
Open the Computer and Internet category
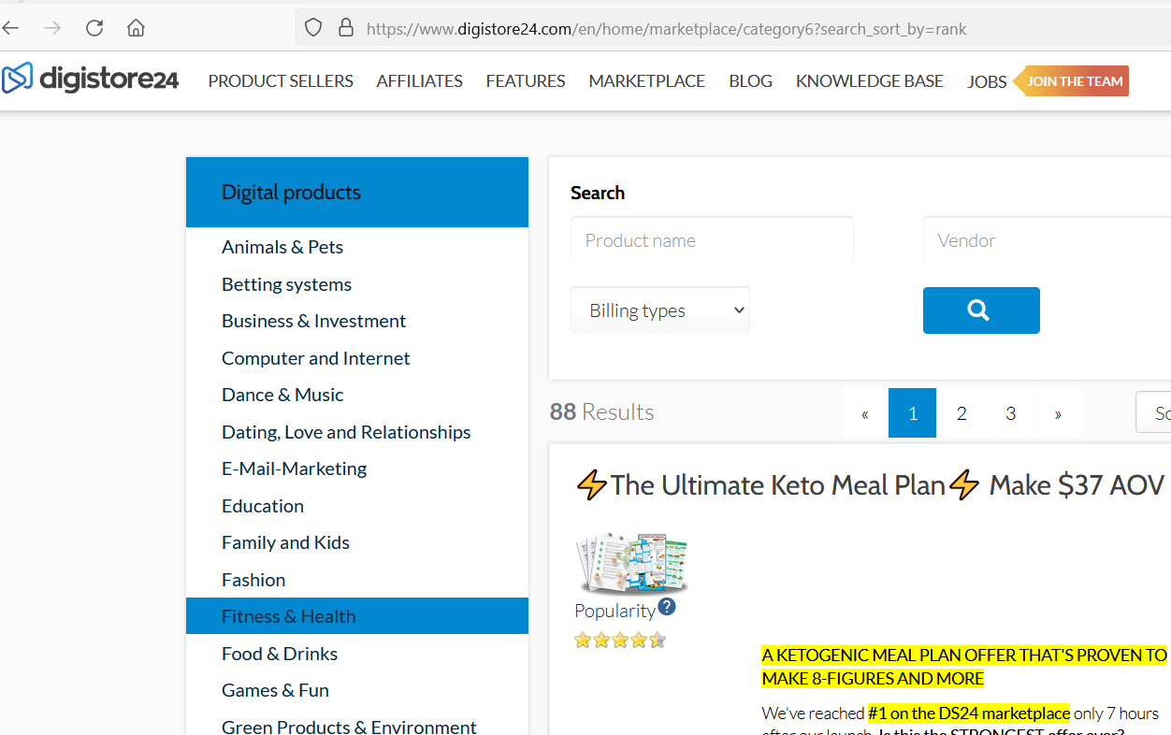[x=315, y=358]
